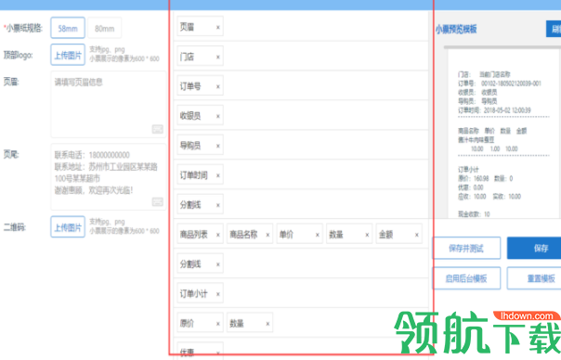
Task: Remove the 金额 tag with its x
Action: 417,235
